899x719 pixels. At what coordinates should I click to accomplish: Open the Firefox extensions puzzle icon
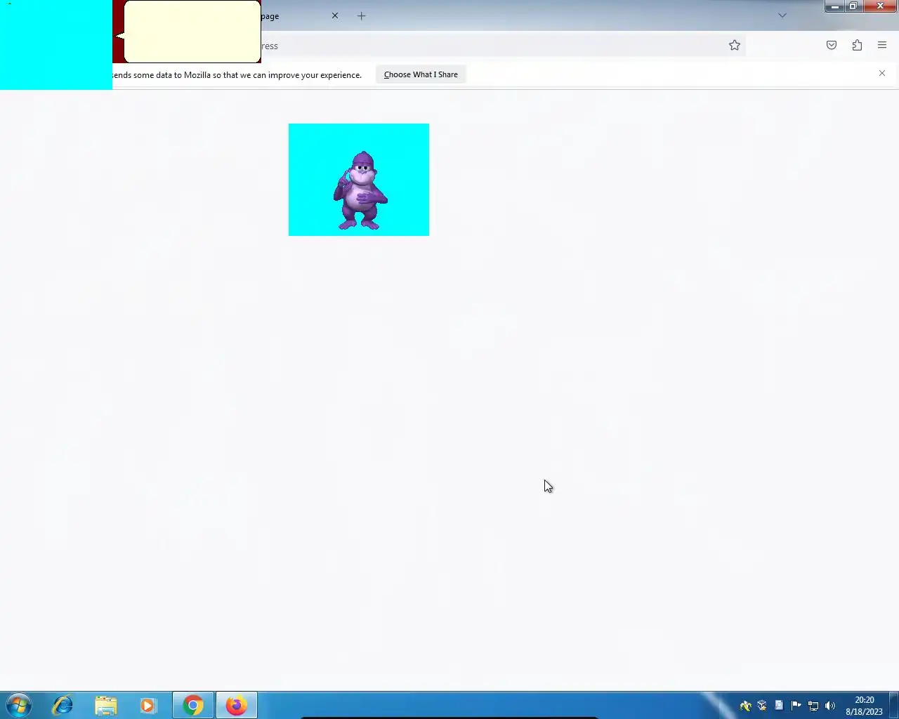pyautogui.click(x=857, y=46)
